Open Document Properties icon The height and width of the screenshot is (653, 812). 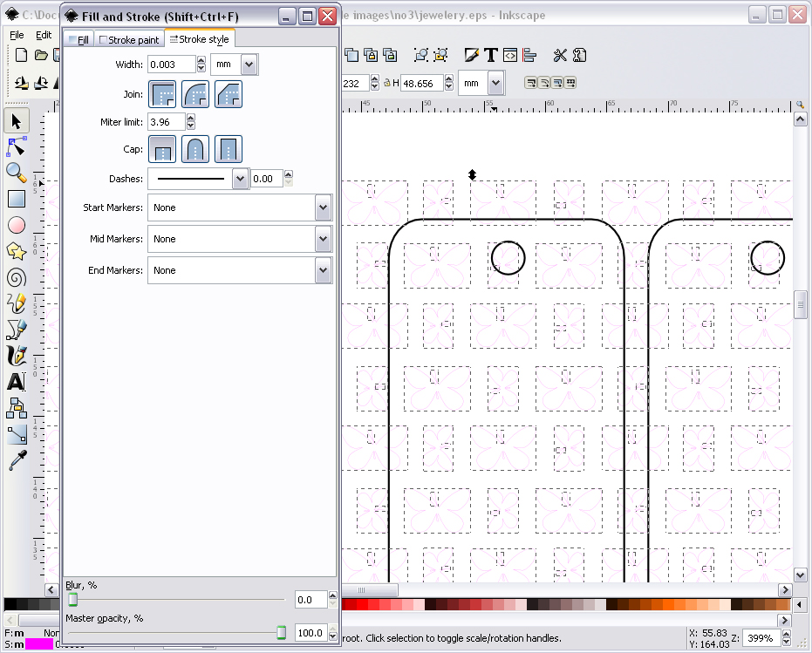pos(579,55)
